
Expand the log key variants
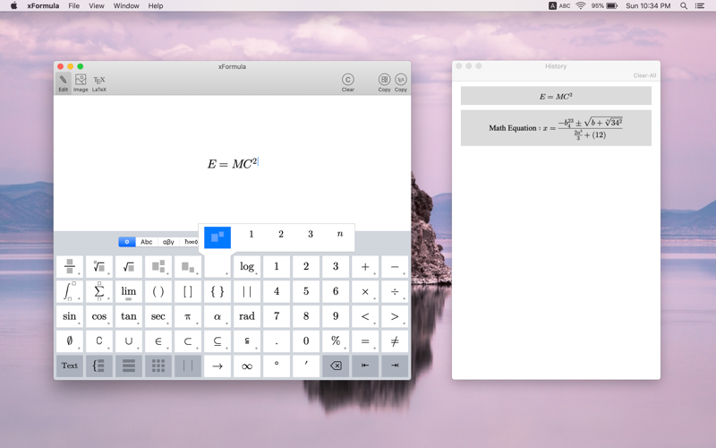247,266
